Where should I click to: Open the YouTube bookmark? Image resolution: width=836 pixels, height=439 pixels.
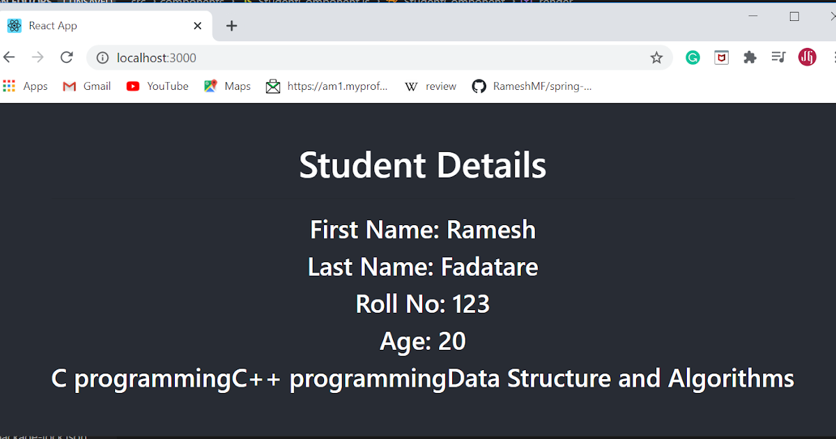click(157, 86)
